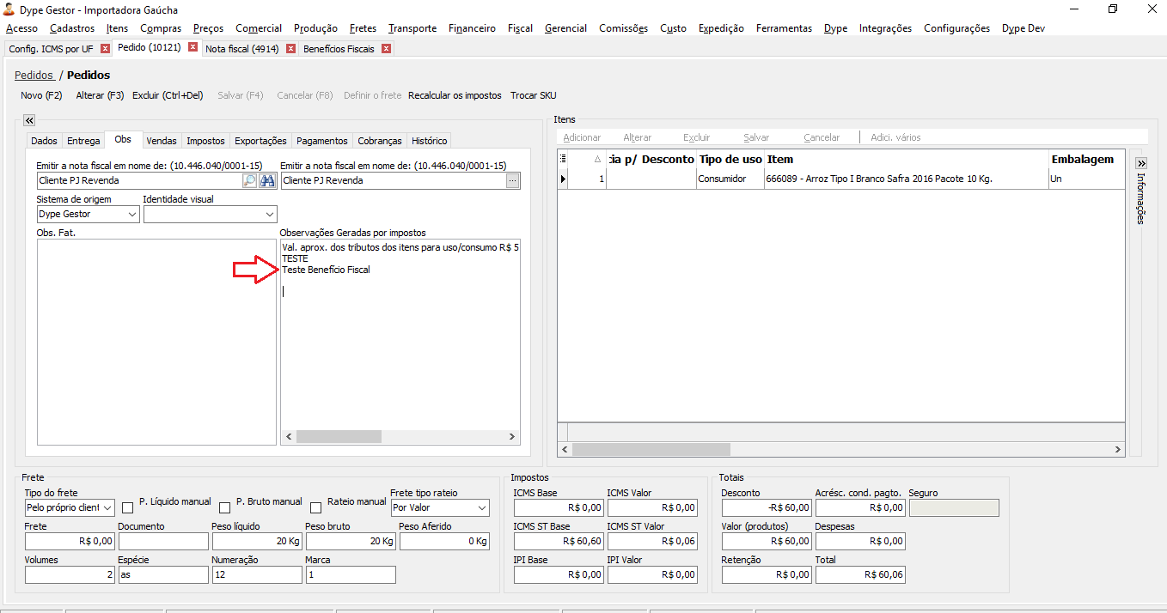Open the Dype Dev menu

(x=1023, y=28)
